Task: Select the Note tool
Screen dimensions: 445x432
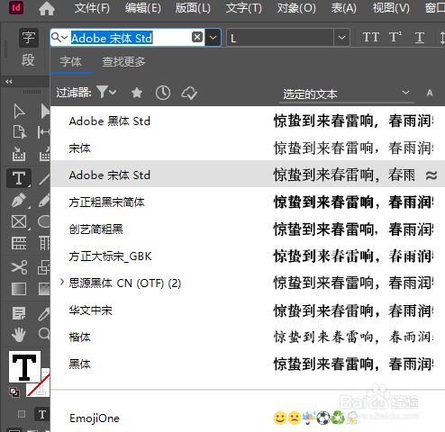Action: [19, 313]
